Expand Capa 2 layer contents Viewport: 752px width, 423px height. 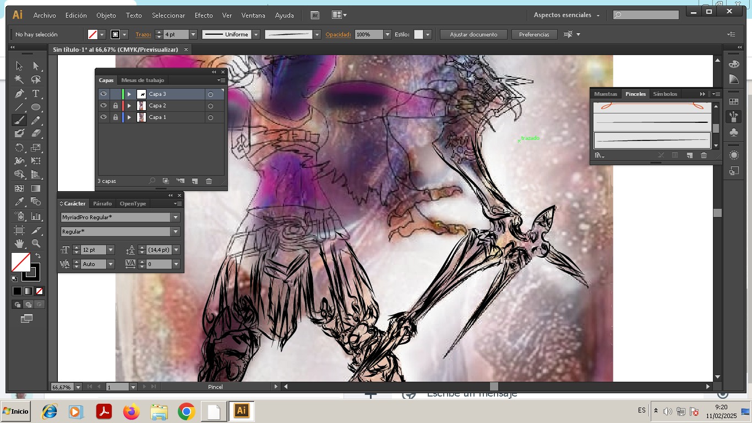click(129, 106)
